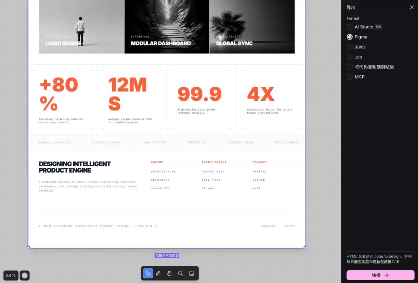418x283 pixels.
Task: Close the export panel with X
Action: pyautogui.click(x=411, y=7)
